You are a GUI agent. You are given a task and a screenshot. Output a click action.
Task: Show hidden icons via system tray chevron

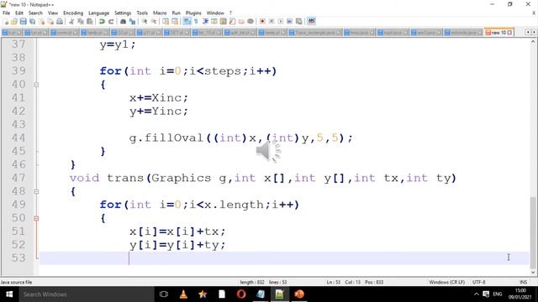click(477, 294)
